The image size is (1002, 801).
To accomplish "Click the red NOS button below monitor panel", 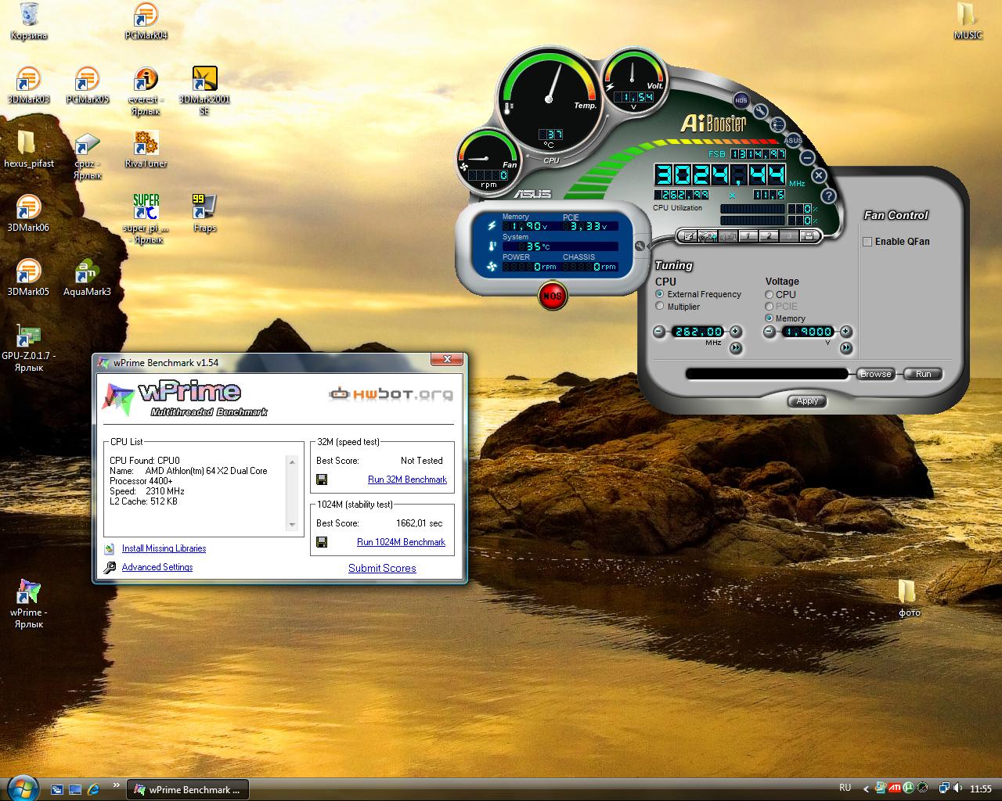I will (x=553, y=296).
